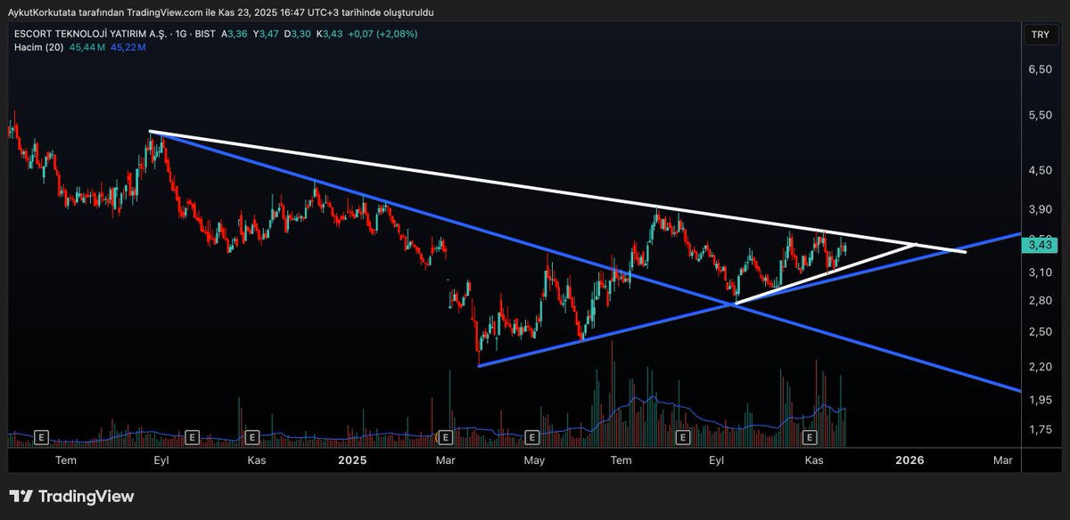Click the 4,50 price axis label
The image size is (1070, 520).
1040,170
